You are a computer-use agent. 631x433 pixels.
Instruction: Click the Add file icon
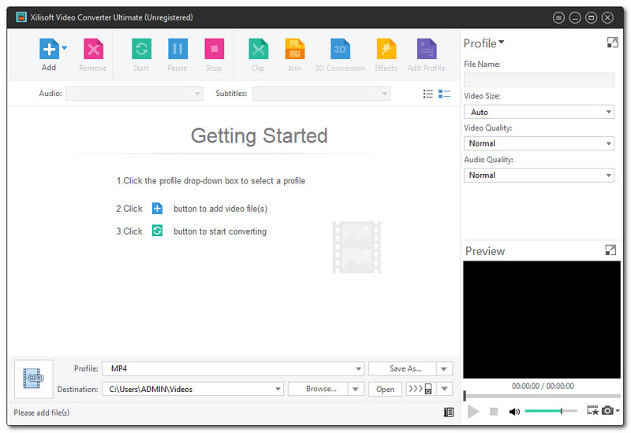49,50
